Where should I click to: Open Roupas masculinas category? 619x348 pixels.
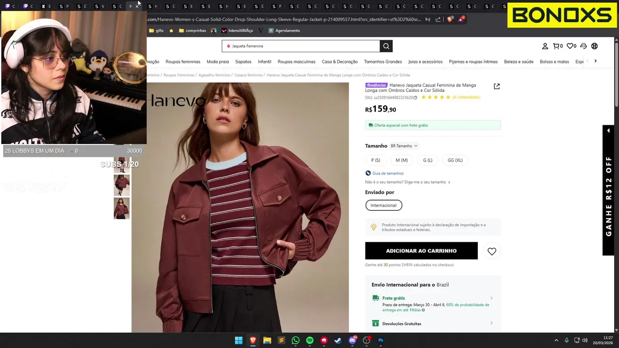point(296,62)
